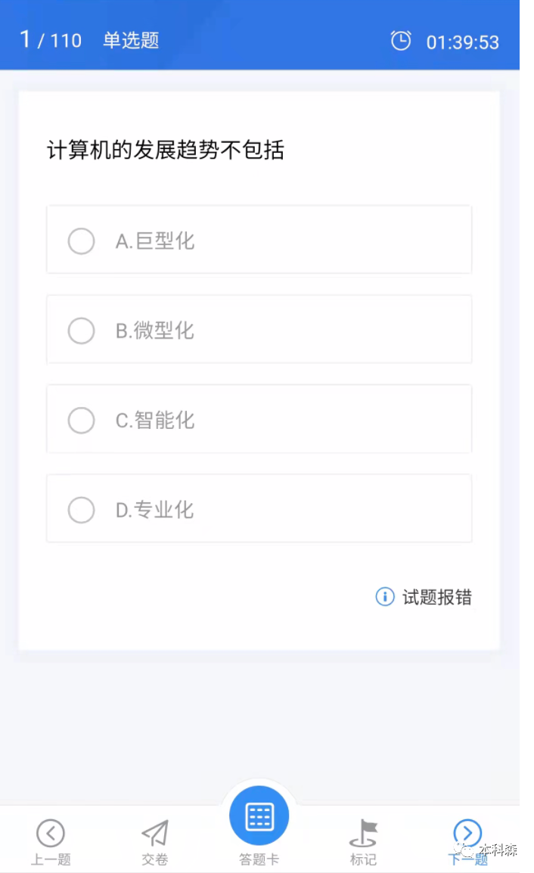The image size is (534, 873).
Task: Select radio button for D.专业化
Action: pyautogui.click(x=82, y=510)
